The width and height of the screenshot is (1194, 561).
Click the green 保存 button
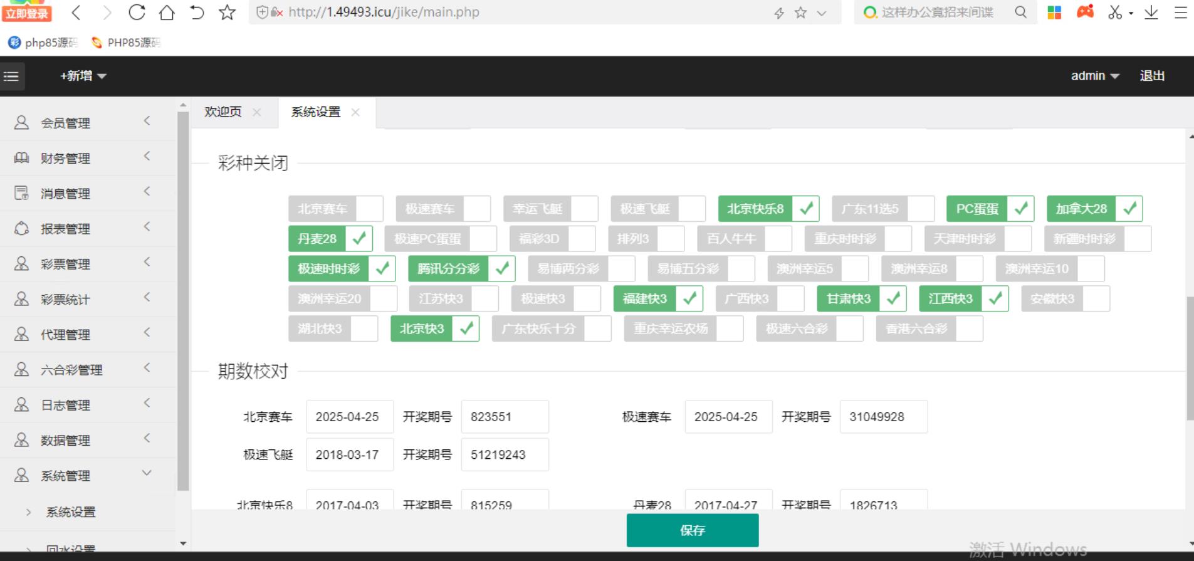click(692, 530)
